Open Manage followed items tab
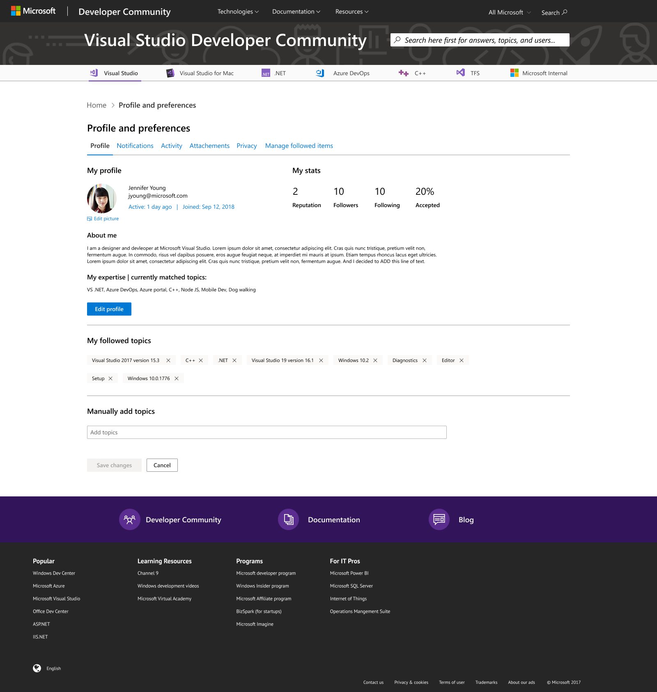Screen dimensions: 657x692 tap(299, 146)
